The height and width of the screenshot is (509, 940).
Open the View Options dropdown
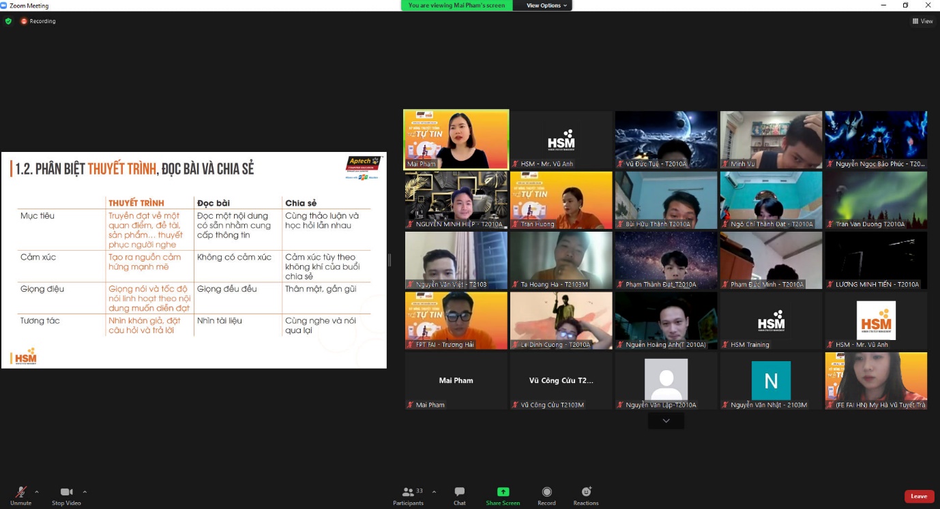(546, 5)
